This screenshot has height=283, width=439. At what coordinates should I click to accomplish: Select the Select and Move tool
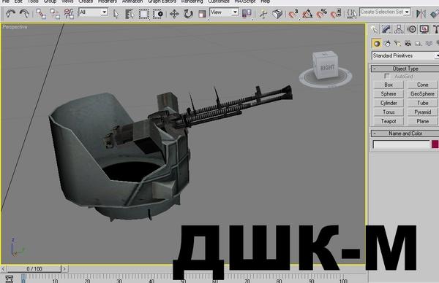tap(174, 14)
